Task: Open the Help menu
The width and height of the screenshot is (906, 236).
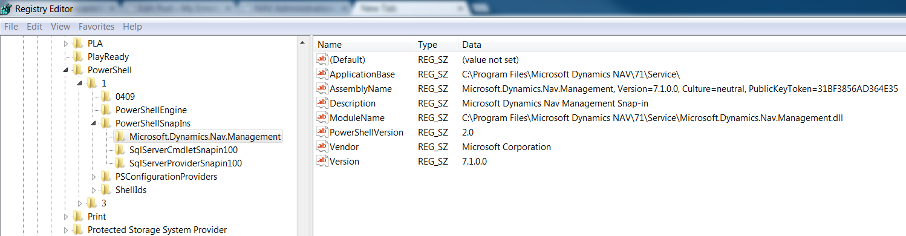Action: (x=132, y=27)
